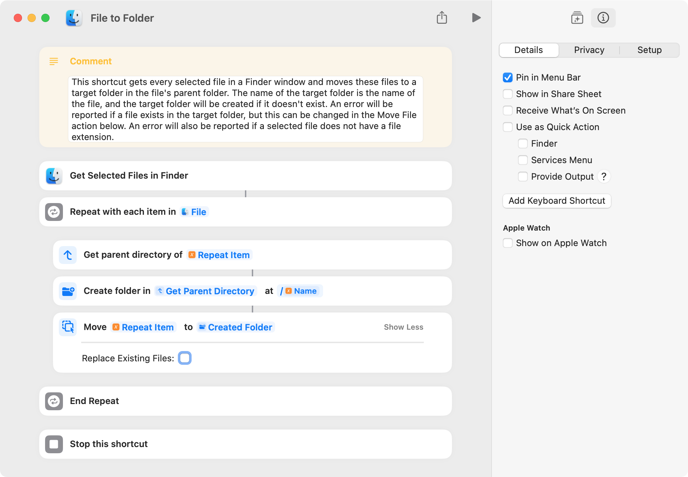Share the shortcut via share icon
Screen dimensions: 688x477
tap(442, 18)
